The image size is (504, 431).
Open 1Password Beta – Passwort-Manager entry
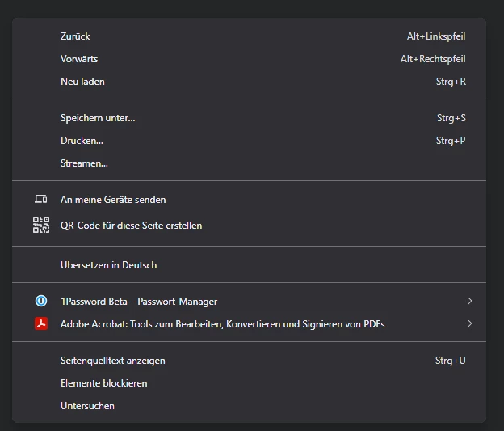(139, 302)
